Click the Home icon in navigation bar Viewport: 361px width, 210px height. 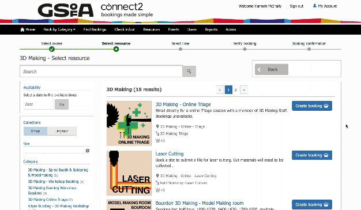click(22, 29)
